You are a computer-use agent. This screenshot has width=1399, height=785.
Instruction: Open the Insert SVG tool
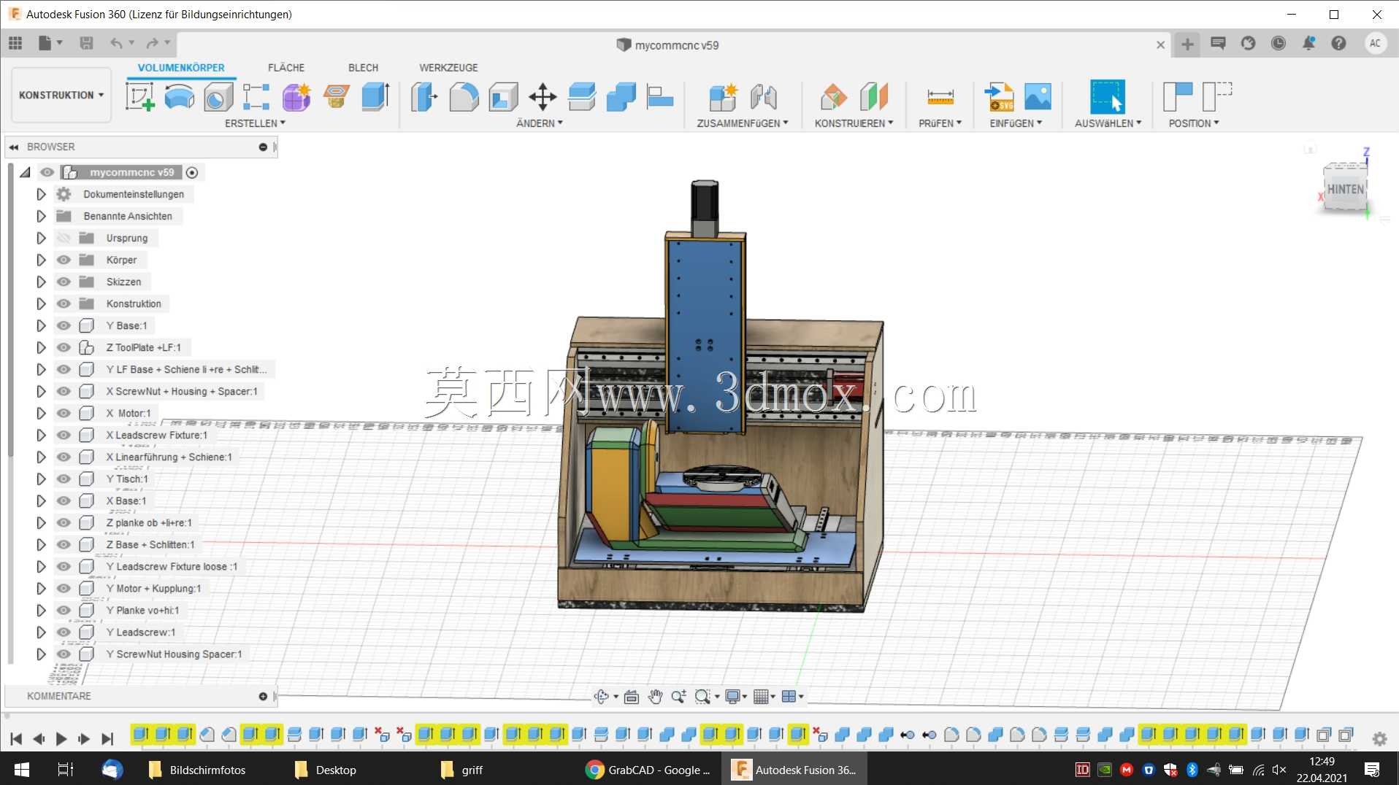coord(999,96)
